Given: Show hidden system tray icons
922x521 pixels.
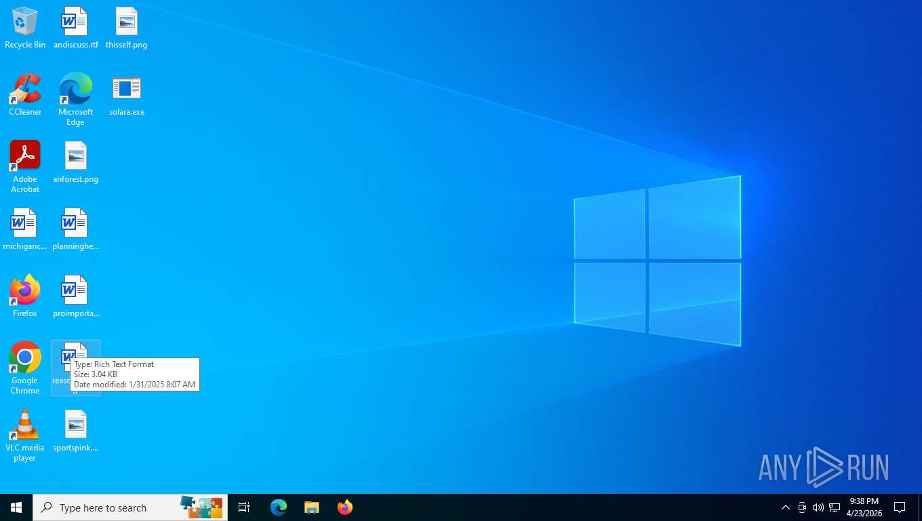Looking at the screenshot, I should pos(786,507).
